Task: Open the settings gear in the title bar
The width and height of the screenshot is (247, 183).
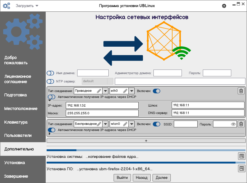Action: [224, 6]
